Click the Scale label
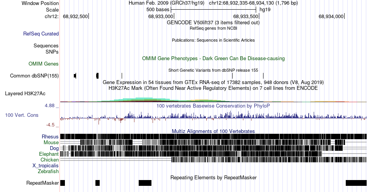The width and height of the screenshot is (367, 192). pos(52,10)
